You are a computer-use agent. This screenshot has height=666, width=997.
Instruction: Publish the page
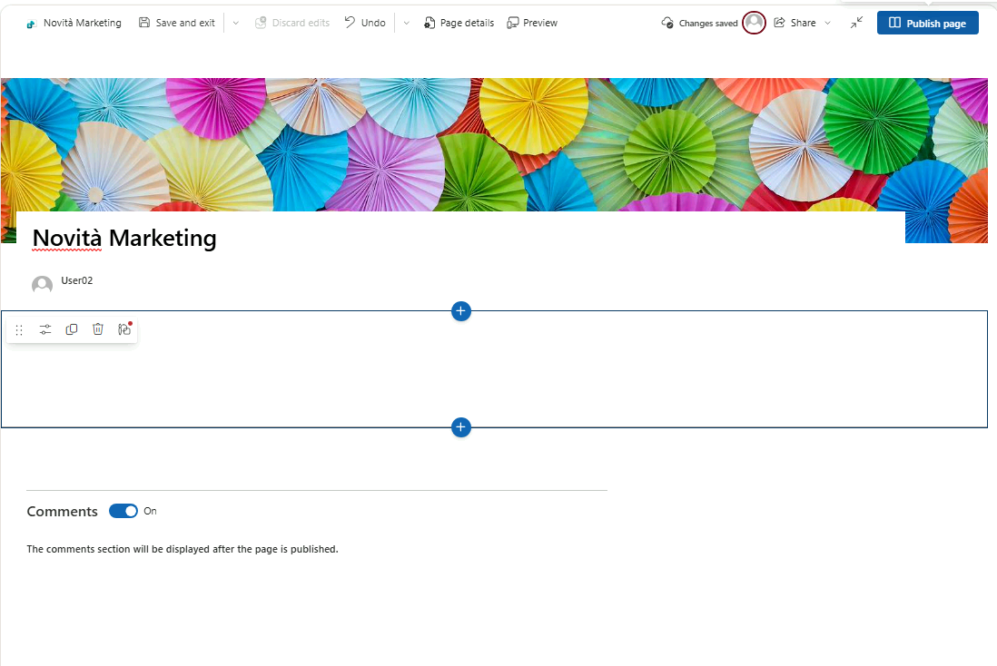coord(928,23)
